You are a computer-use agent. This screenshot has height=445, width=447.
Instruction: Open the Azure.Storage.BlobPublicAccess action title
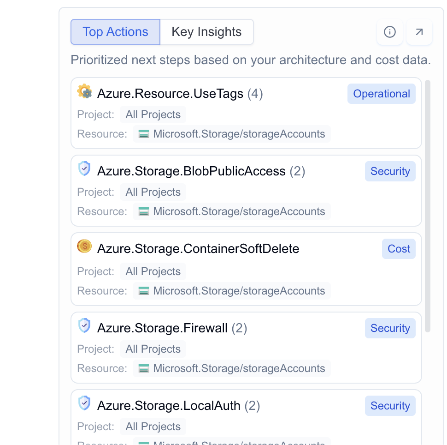tap(191, 171)
